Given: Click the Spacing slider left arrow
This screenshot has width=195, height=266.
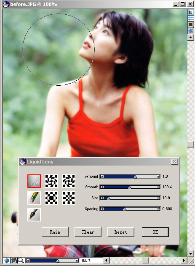Looking at the screenshot, I should coord(102,209).
